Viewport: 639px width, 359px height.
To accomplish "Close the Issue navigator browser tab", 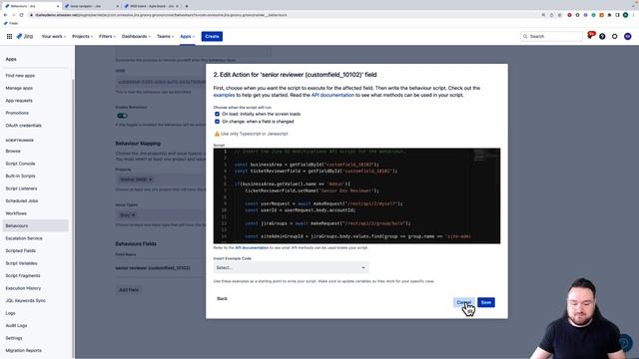I will click(x=118, y=6).
